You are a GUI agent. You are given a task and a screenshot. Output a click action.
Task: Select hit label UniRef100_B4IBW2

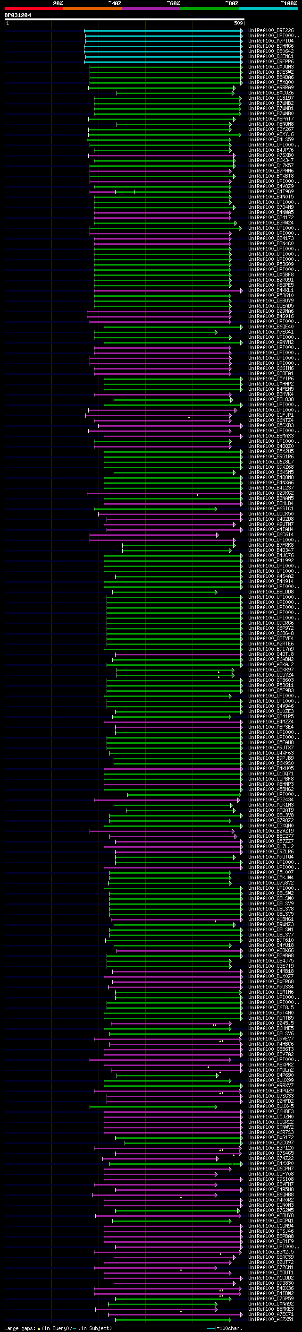pyautogui.click(x=271, y=1293)
